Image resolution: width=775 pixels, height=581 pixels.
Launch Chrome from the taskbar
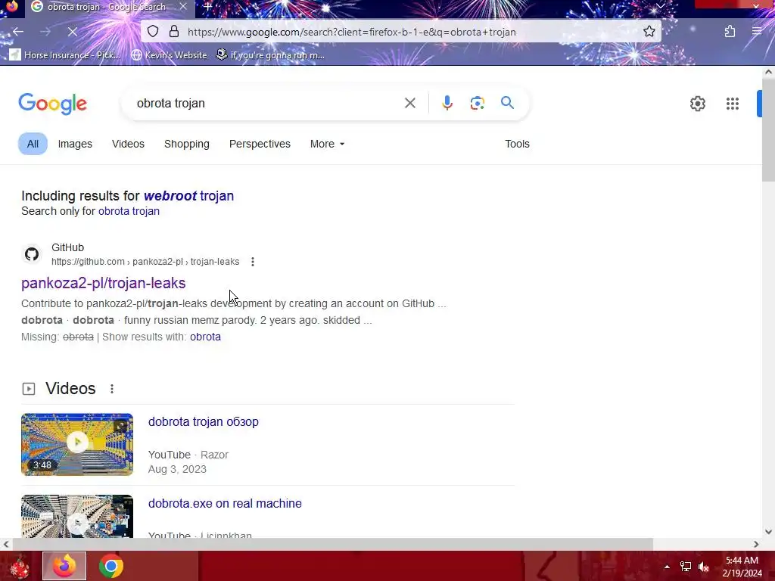point(110,566)
